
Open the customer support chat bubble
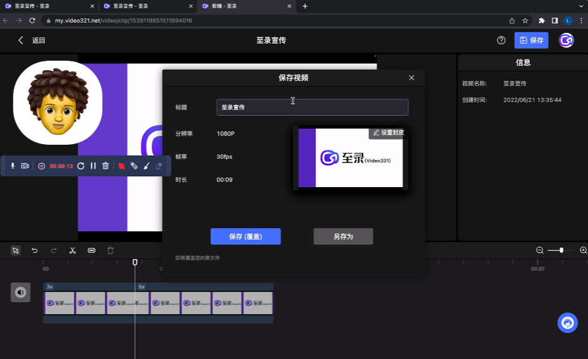(567, 323)
